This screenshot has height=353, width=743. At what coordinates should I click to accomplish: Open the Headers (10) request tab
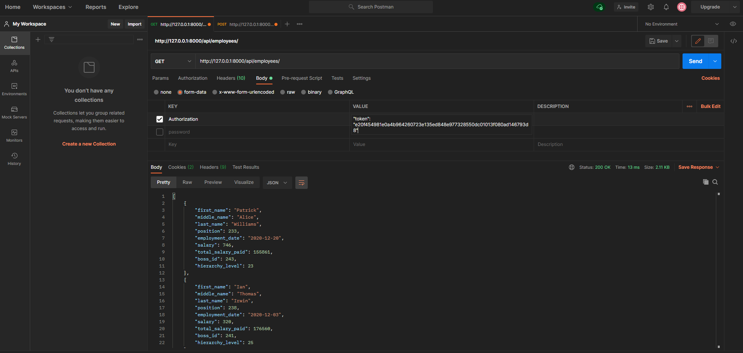pyautogui.click(x=231, y=78)
